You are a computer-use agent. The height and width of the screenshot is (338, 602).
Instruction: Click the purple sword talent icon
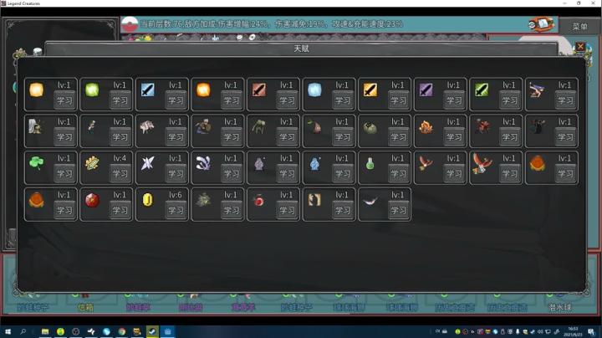tap(426, 90)
